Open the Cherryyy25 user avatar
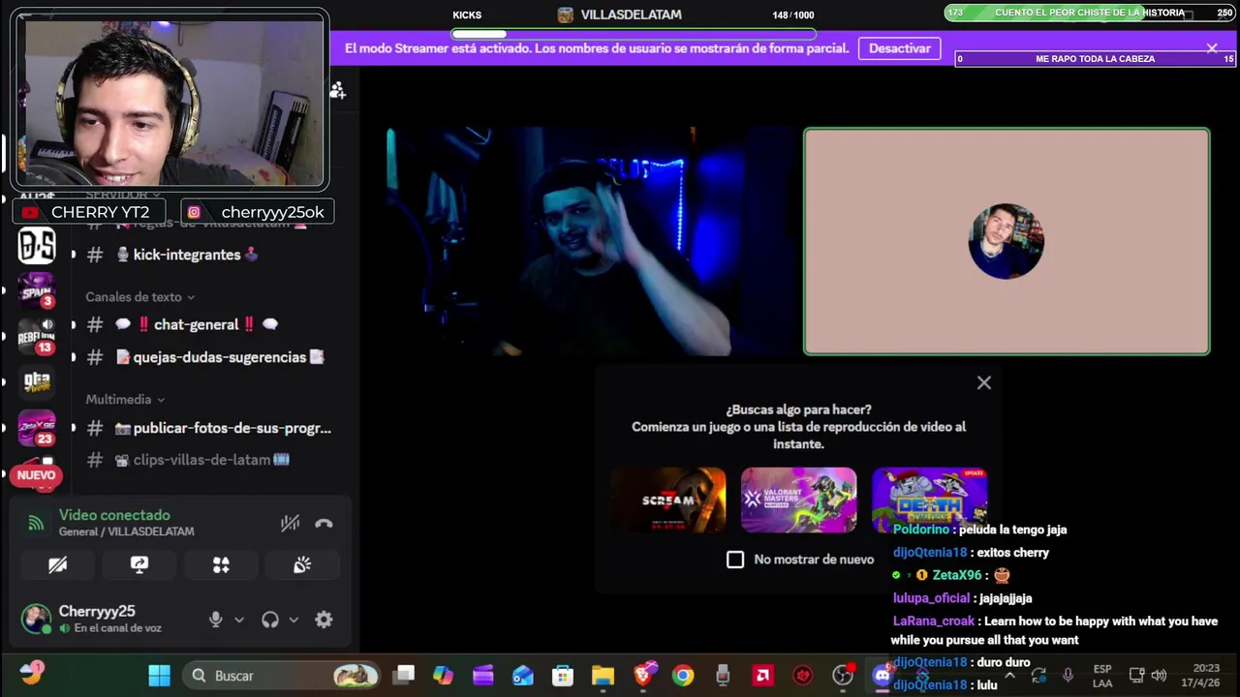 [36, 619]
